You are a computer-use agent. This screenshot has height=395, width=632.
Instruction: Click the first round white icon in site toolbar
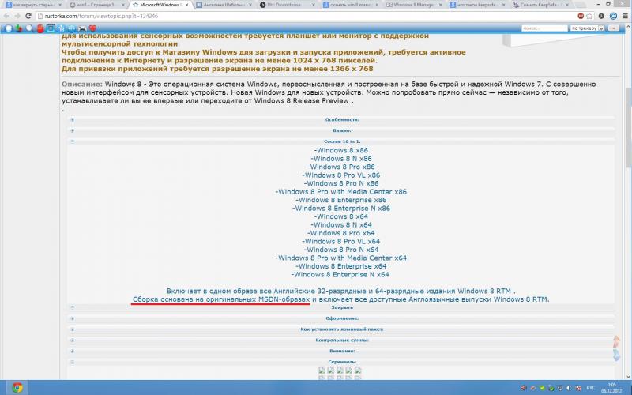tap(9, 28)
